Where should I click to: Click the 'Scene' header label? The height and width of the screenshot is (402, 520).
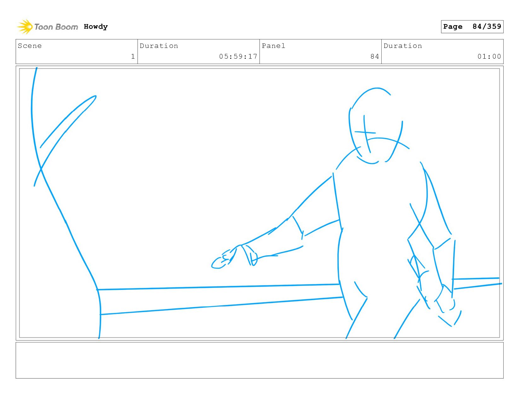pos(30,46)
